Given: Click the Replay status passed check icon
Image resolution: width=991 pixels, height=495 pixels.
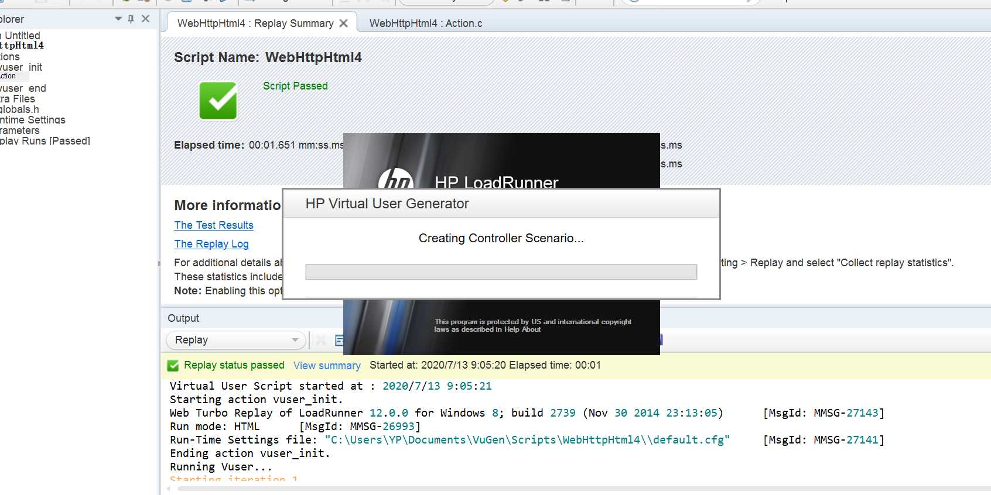Looking at the screenshot, I should pyautogui.click(x=173, y=366).
